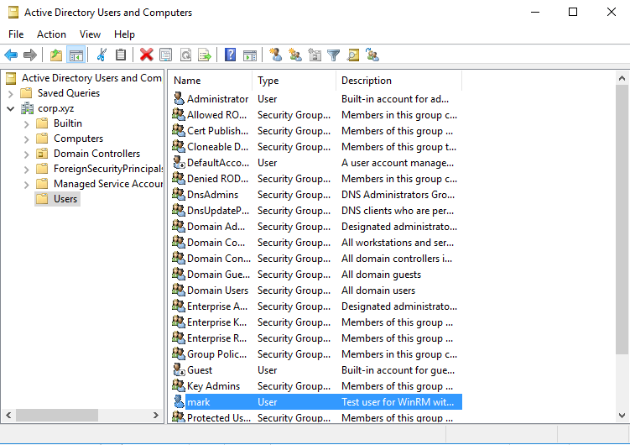Collapse the corp.xyz domain node

tap(10, 108)
